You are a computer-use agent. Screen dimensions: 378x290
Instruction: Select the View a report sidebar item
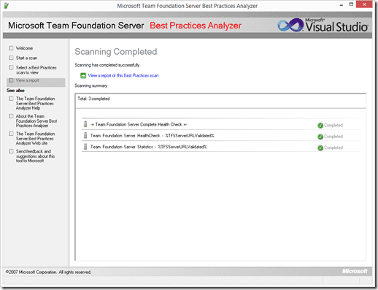point(36,83)
